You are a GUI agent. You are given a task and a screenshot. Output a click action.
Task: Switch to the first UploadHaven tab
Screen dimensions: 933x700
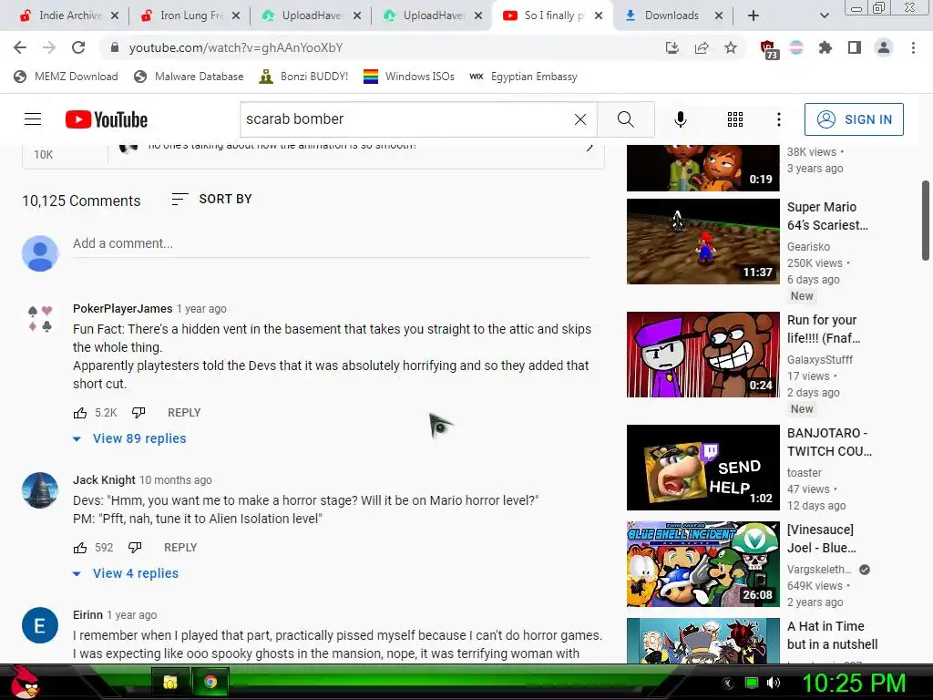312,15
